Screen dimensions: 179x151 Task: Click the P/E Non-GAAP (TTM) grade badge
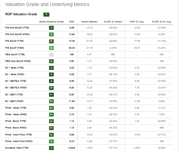pos(51,28)
